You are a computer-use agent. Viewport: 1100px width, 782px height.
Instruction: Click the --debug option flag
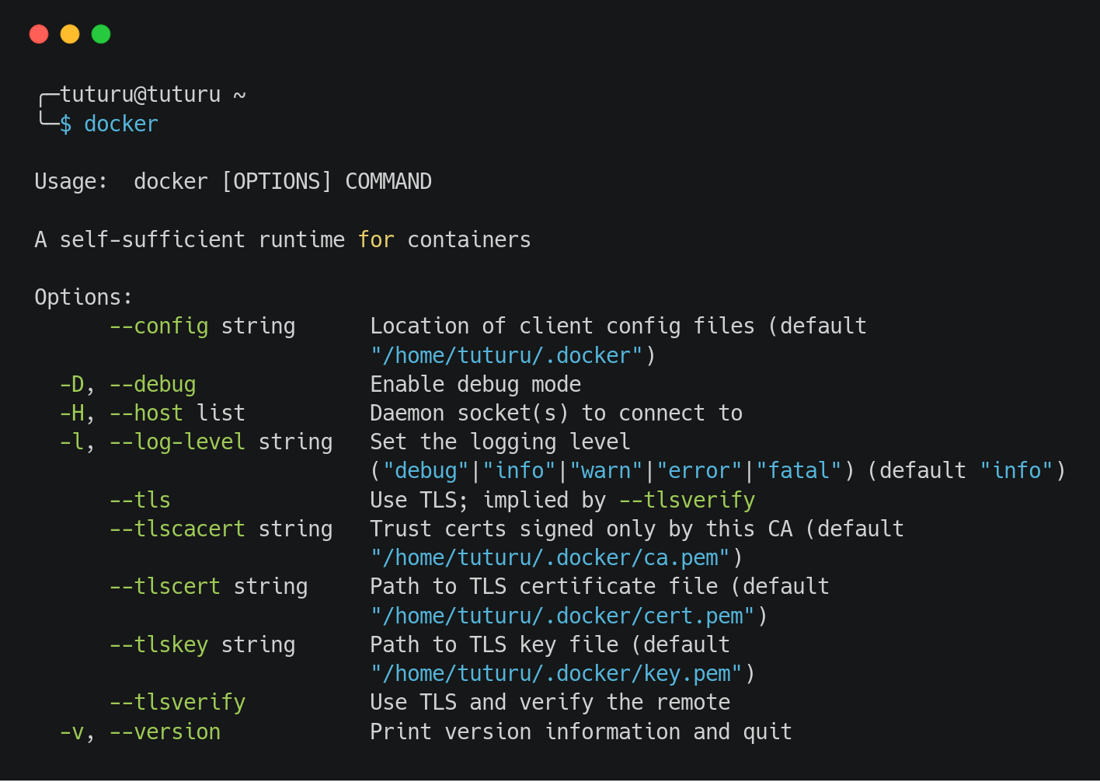pyautogui.click(x=152, y=385)
